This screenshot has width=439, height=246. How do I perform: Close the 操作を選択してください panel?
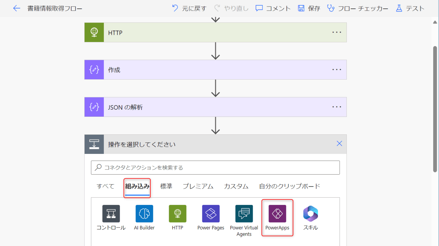click(339, 144)
